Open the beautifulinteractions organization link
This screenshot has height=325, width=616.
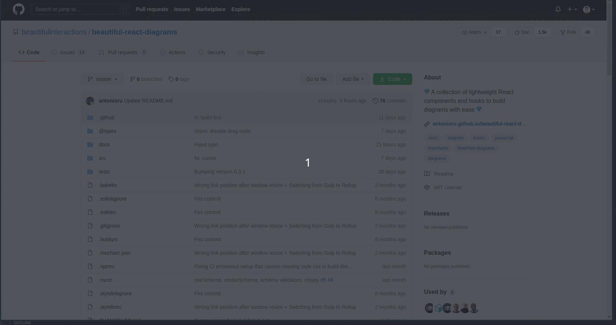coord(54,32)
